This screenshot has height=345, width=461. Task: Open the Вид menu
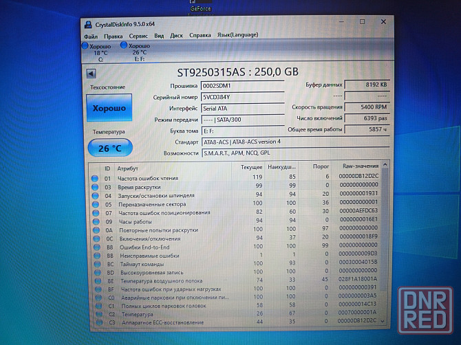[x=159, y=36]
